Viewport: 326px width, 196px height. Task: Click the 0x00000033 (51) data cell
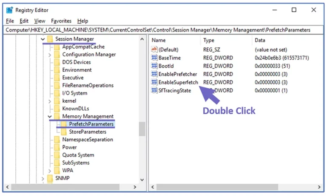[272, 66]
